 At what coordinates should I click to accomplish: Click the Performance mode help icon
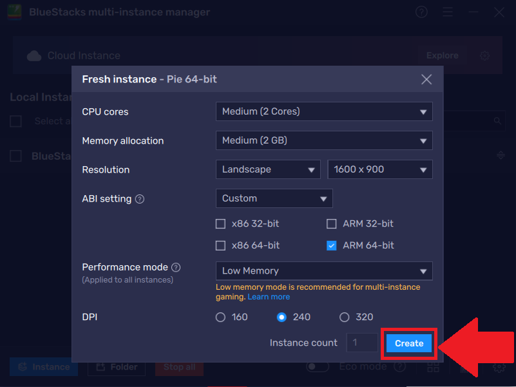[x=176, y=267]
